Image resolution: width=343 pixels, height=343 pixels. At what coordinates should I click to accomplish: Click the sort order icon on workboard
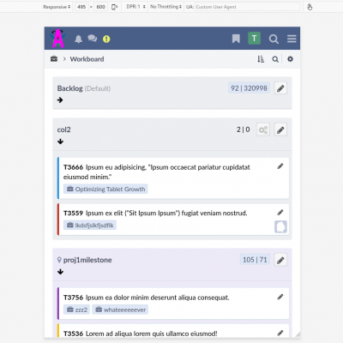coord(261,59)
